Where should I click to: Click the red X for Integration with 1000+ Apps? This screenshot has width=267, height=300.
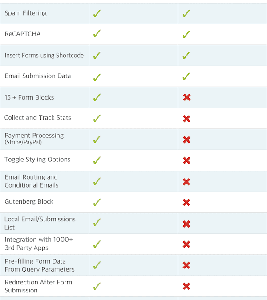187,244
